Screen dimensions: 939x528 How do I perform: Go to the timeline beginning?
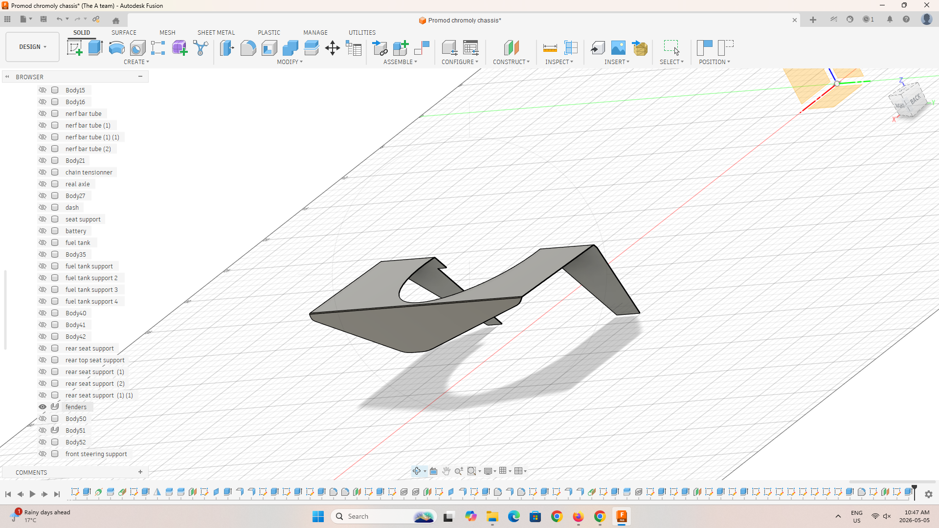point(8,494)
